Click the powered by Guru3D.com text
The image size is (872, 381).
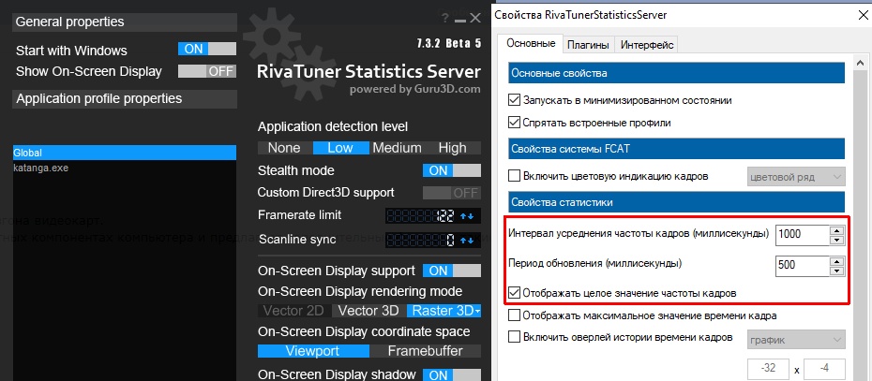tap(414, 89)
